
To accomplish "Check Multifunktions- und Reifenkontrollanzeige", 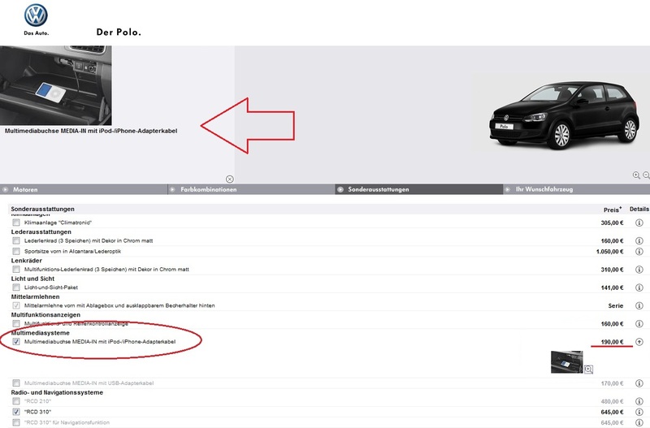I will tap(16, 323).
